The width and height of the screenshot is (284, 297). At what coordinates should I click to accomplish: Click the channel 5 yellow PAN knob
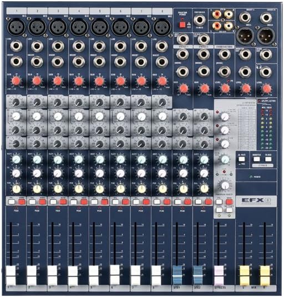[x=99, y=189]
